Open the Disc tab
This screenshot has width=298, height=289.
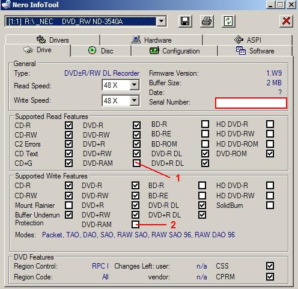[101, 51]
